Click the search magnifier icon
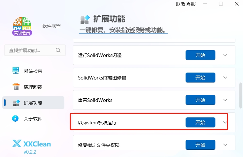The width and height of the screenshot is (243, 157). [58, 50]
